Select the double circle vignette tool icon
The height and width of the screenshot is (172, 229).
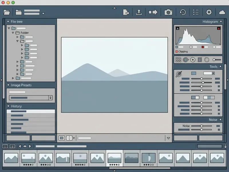point(207,60)
